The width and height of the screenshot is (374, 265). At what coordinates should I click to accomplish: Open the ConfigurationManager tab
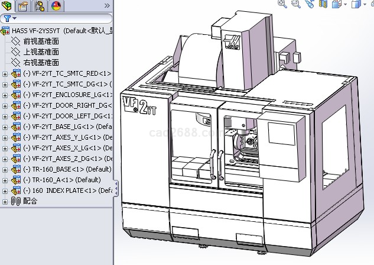pyautogui.click(x=40, y=6)
